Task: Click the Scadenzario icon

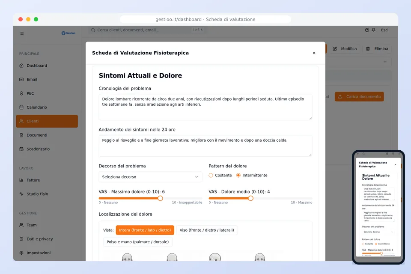Action: [x=21, y=149]
